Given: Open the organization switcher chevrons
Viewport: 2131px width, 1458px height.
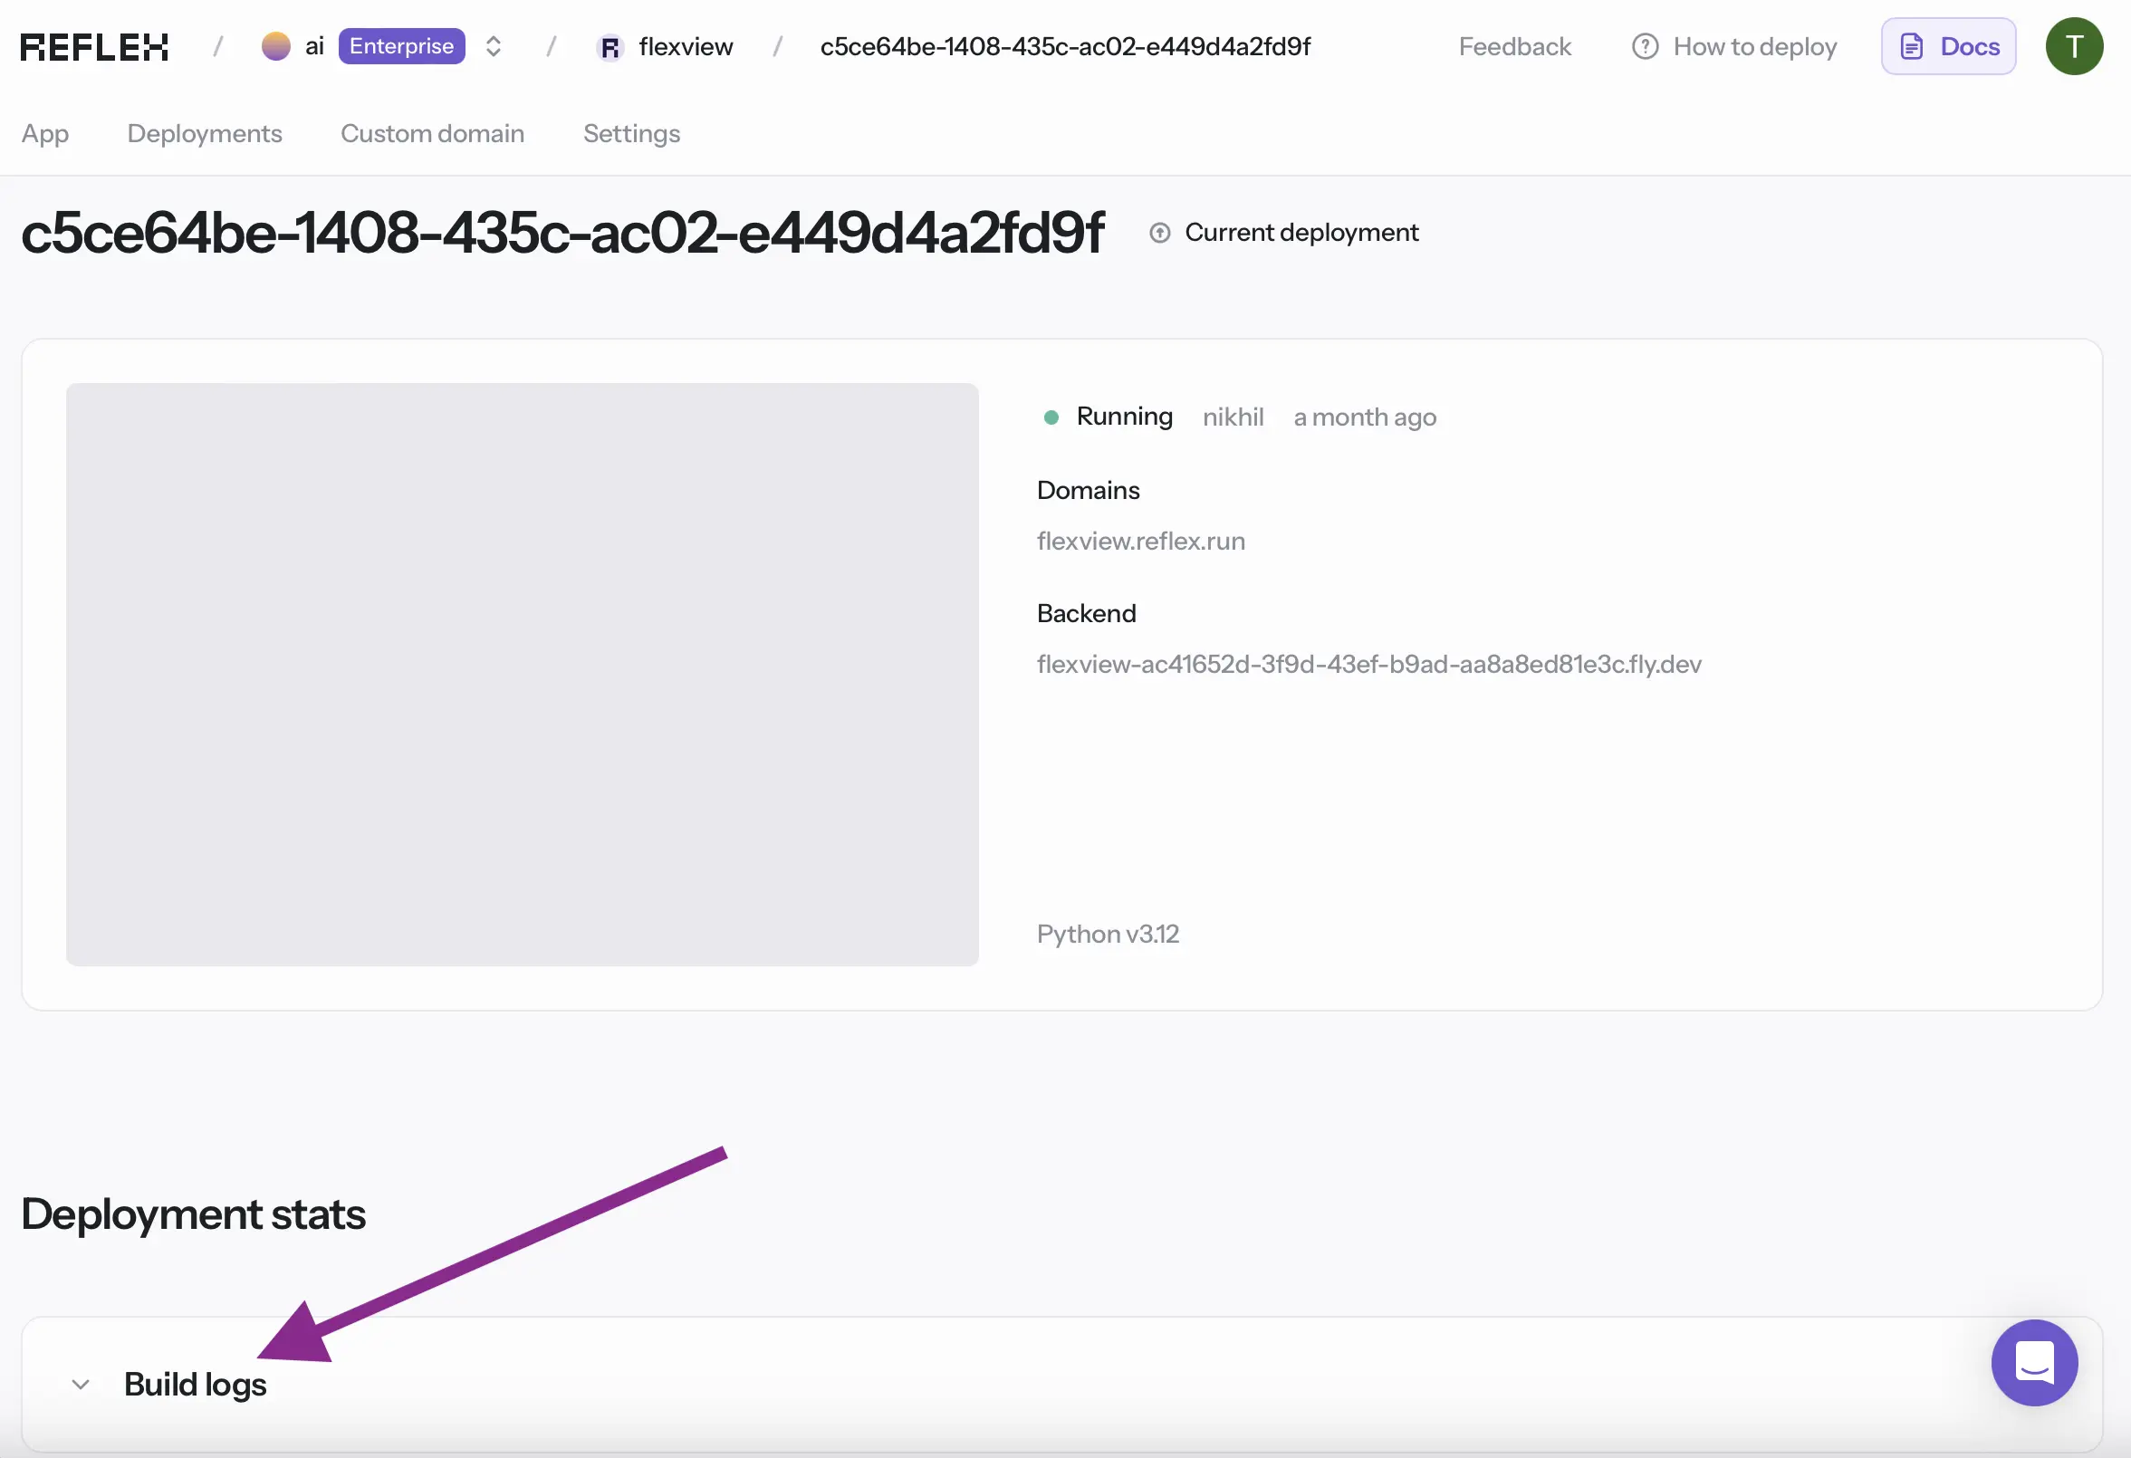Looking at the screenshot, I should coord(494,47).
